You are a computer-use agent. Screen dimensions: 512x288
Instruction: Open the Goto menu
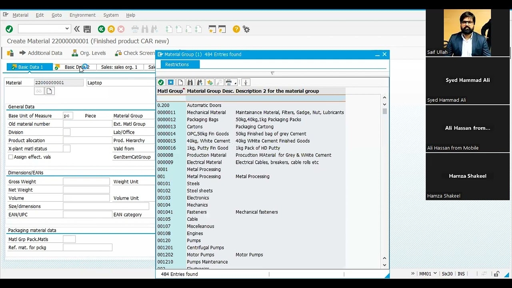coord(57,15)
